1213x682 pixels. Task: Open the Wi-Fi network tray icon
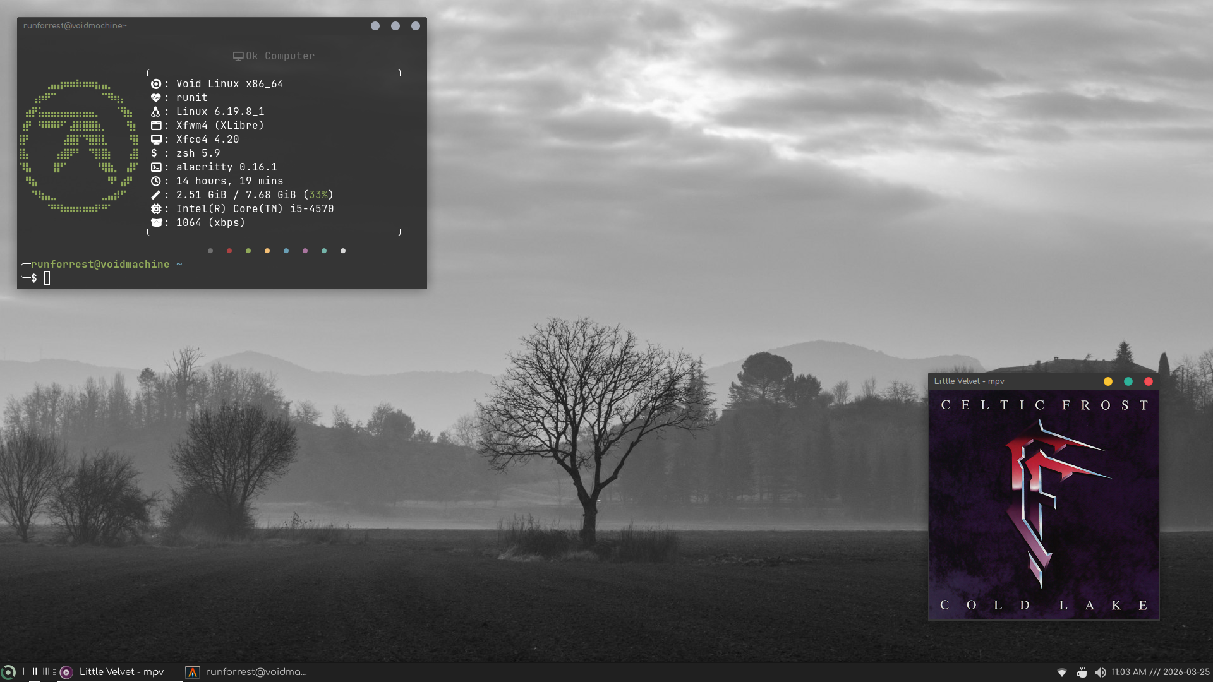click(1062, 673)
